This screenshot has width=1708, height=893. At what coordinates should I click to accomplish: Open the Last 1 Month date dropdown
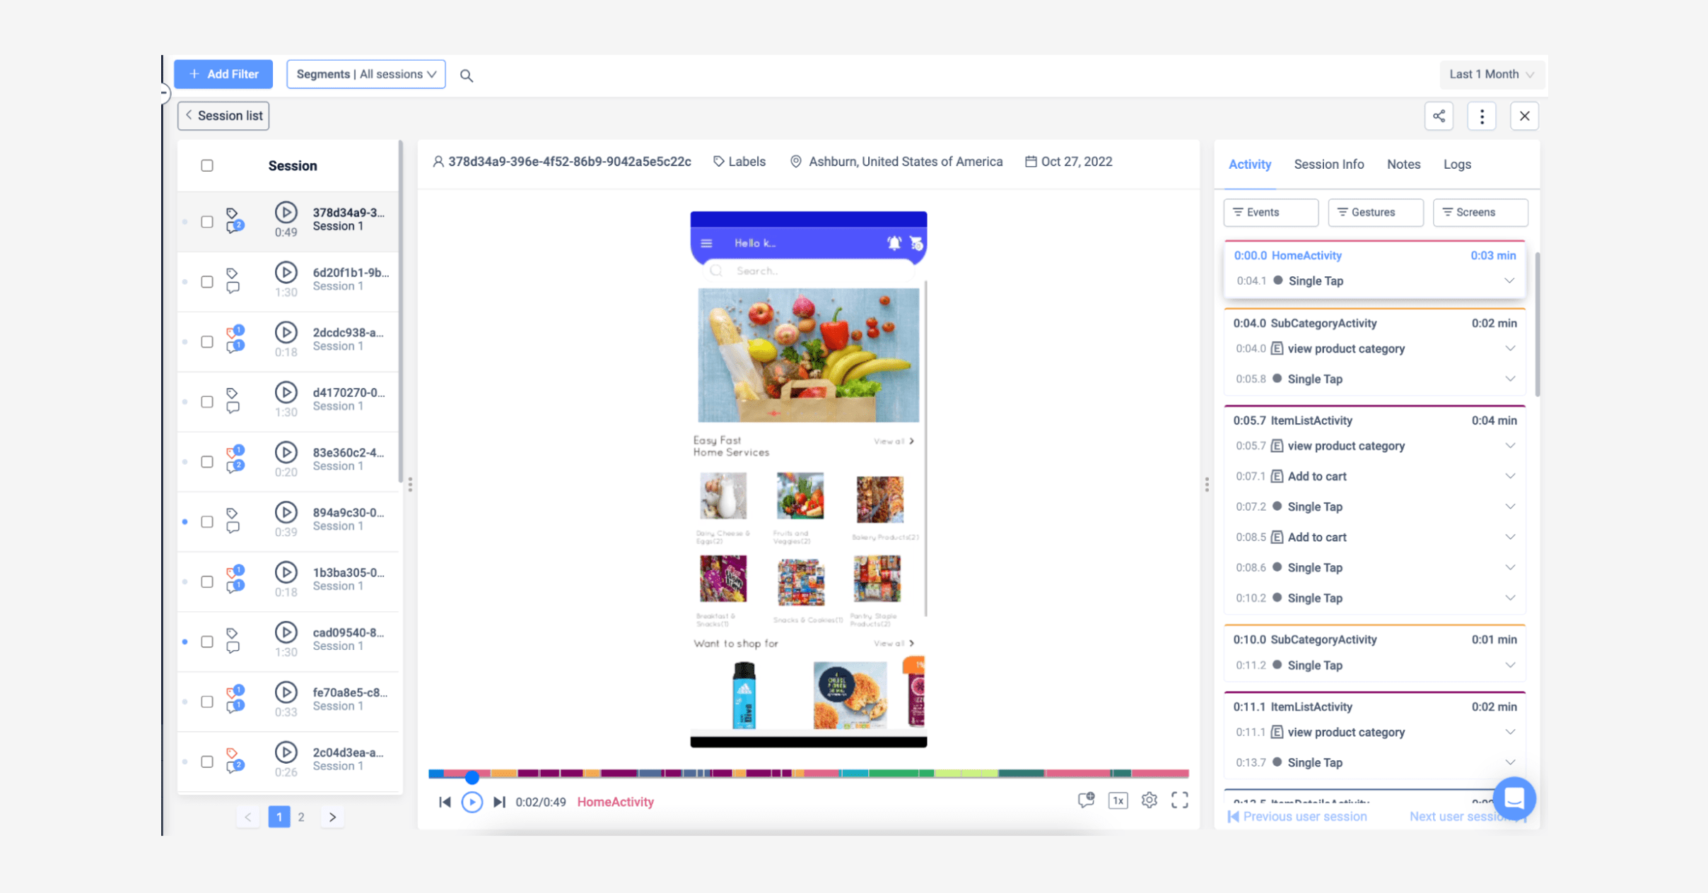pyautogui.click(x=1491, y=74)
